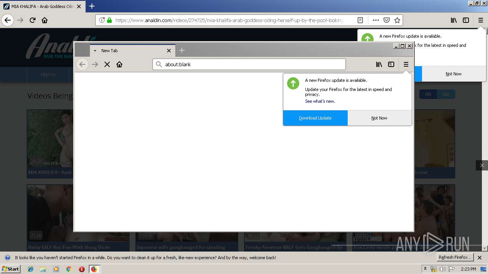Click Not Now in popup update panel
488x274 pixels.
point(379,118)
